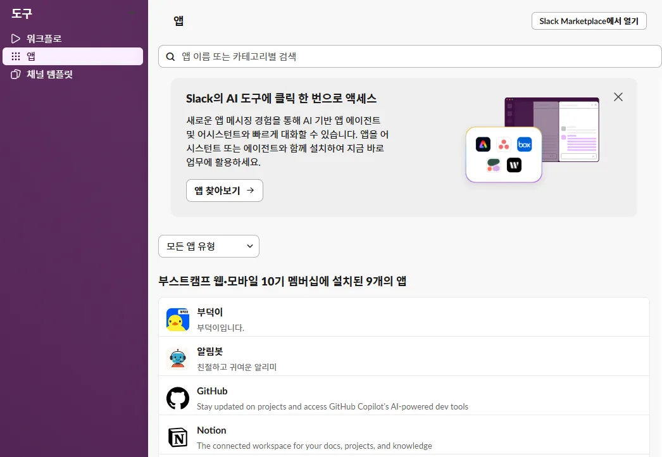Click the banner illustration thumbnail with app icons
The width and height of the screenshot is (662, 457).
[532, 140]
